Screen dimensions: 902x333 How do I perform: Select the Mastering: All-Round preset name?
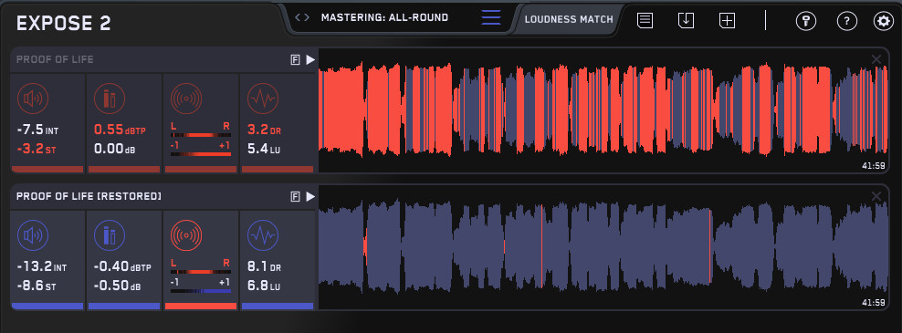(384, 17)
